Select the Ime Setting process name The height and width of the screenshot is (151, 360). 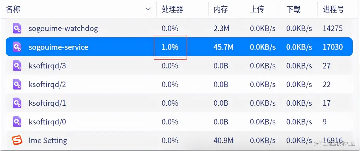coord(48,141)
